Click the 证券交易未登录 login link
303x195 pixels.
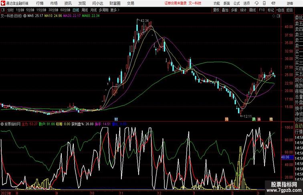[176, 3]
